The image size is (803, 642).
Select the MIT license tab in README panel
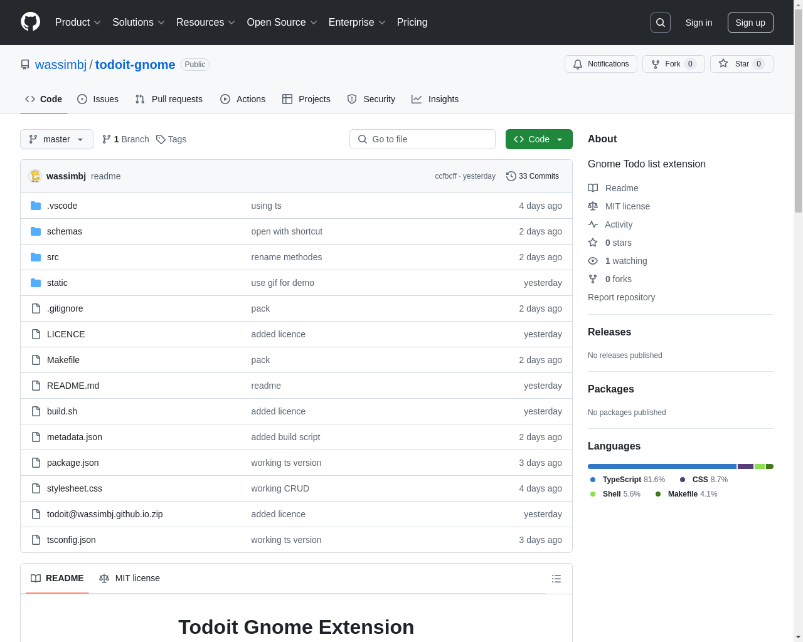coord(130,578)
